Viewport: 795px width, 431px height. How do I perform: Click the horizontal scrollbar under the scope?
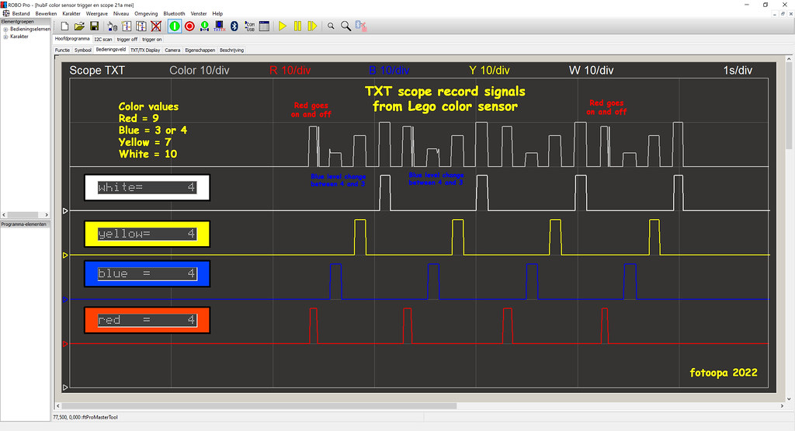(259, 405)
